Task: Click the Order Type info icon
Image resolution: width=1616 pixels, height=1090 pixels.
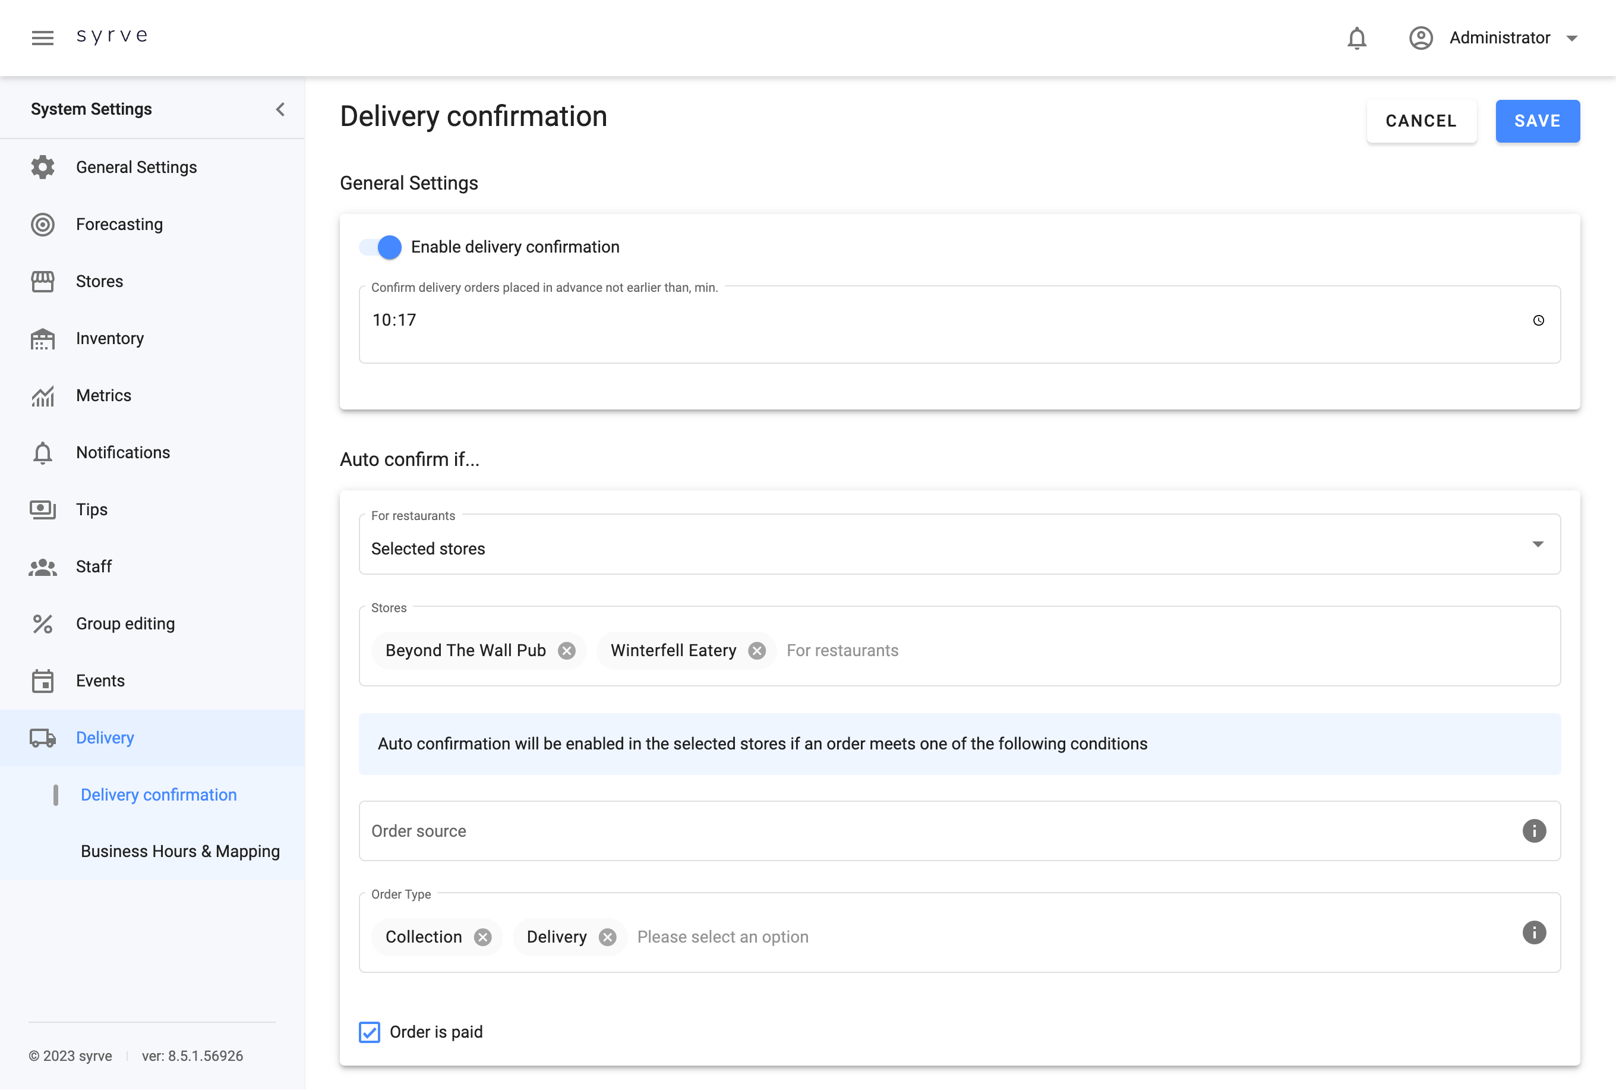Action: click(1533, 932)
